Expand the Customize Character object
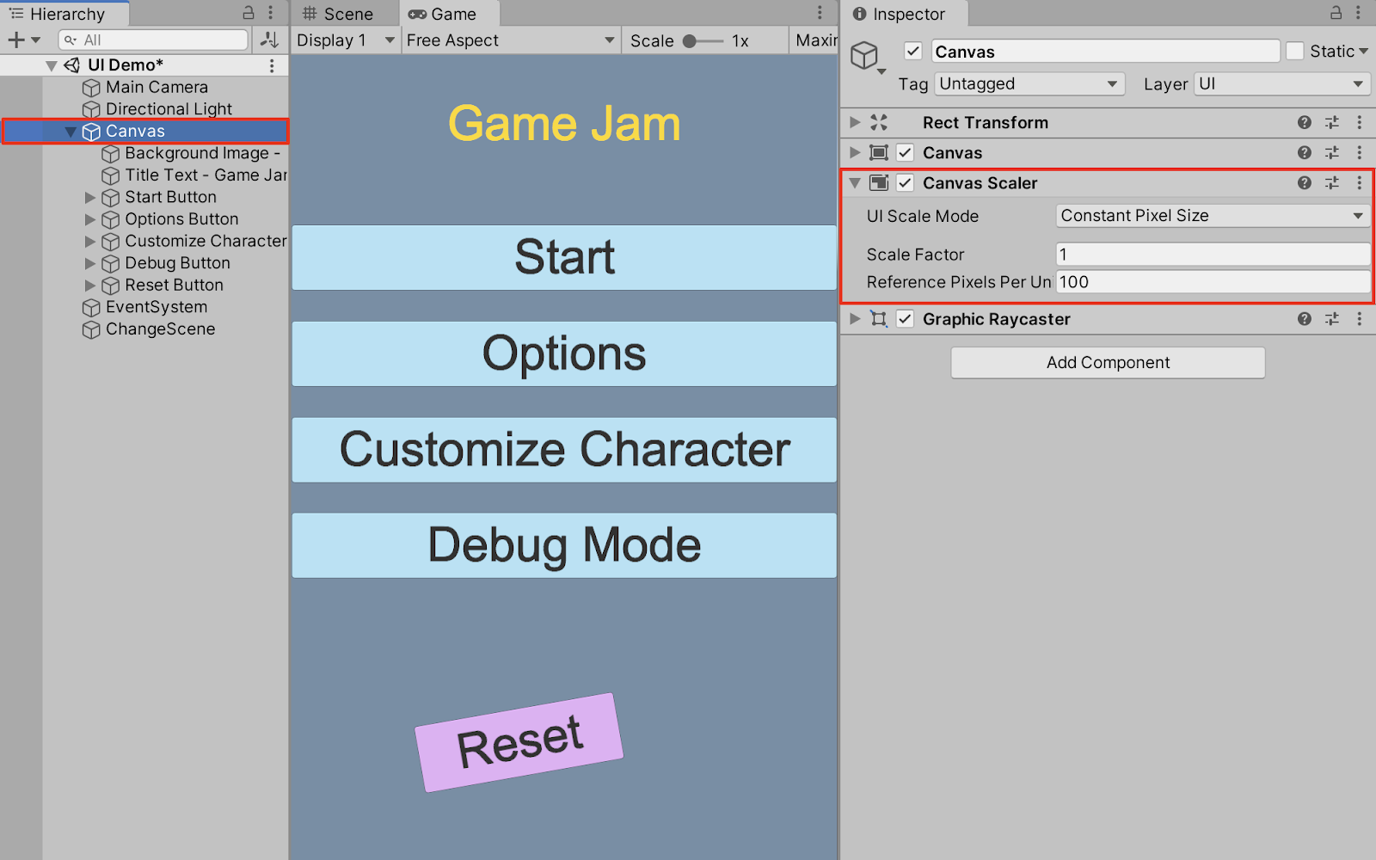Image resolution: width=1376 pixels, height=860 pixels. click(x=89, y=242)
